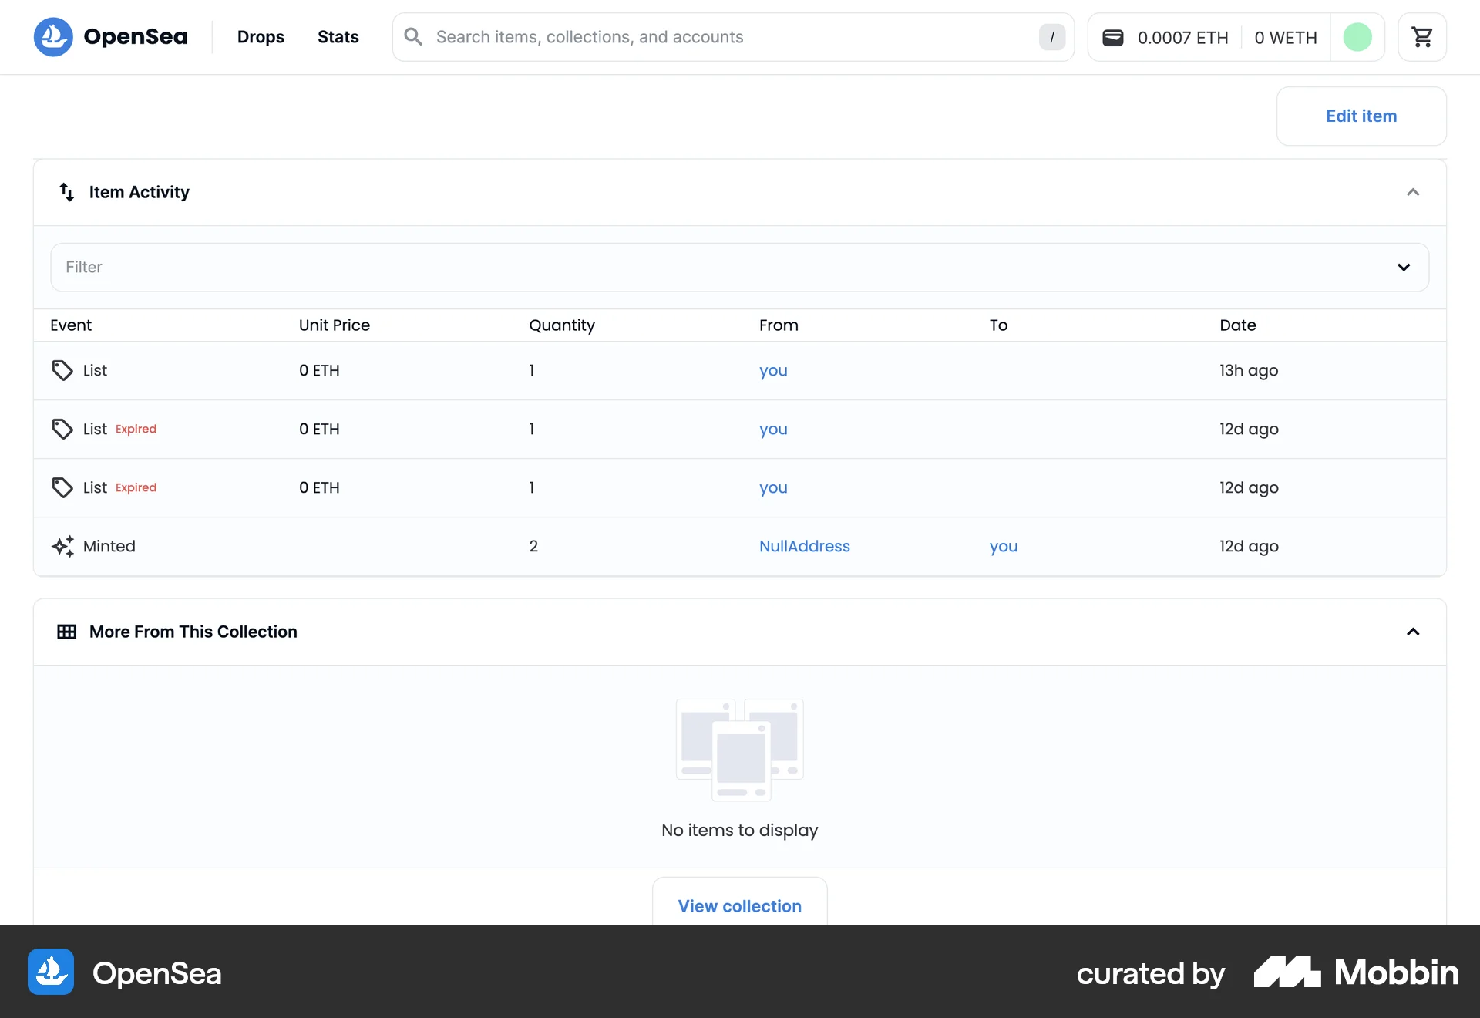Screen dimensions: 1480x1018
Task: Open the Drops page
Action: coord(261,36)
